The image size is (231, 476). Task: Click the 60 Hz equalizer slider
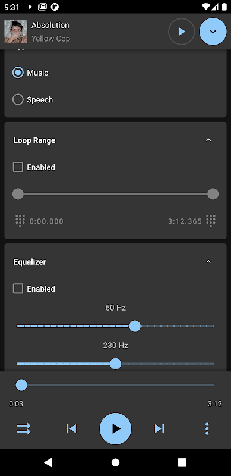(x=115, y=326)
